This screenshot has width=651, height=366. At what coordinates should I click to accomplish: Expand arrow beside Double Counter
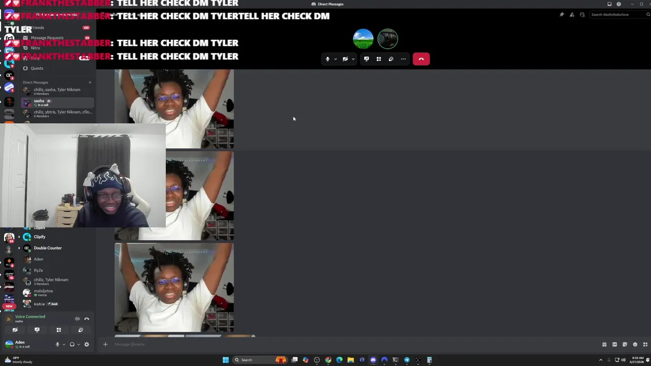click(19, 248)
